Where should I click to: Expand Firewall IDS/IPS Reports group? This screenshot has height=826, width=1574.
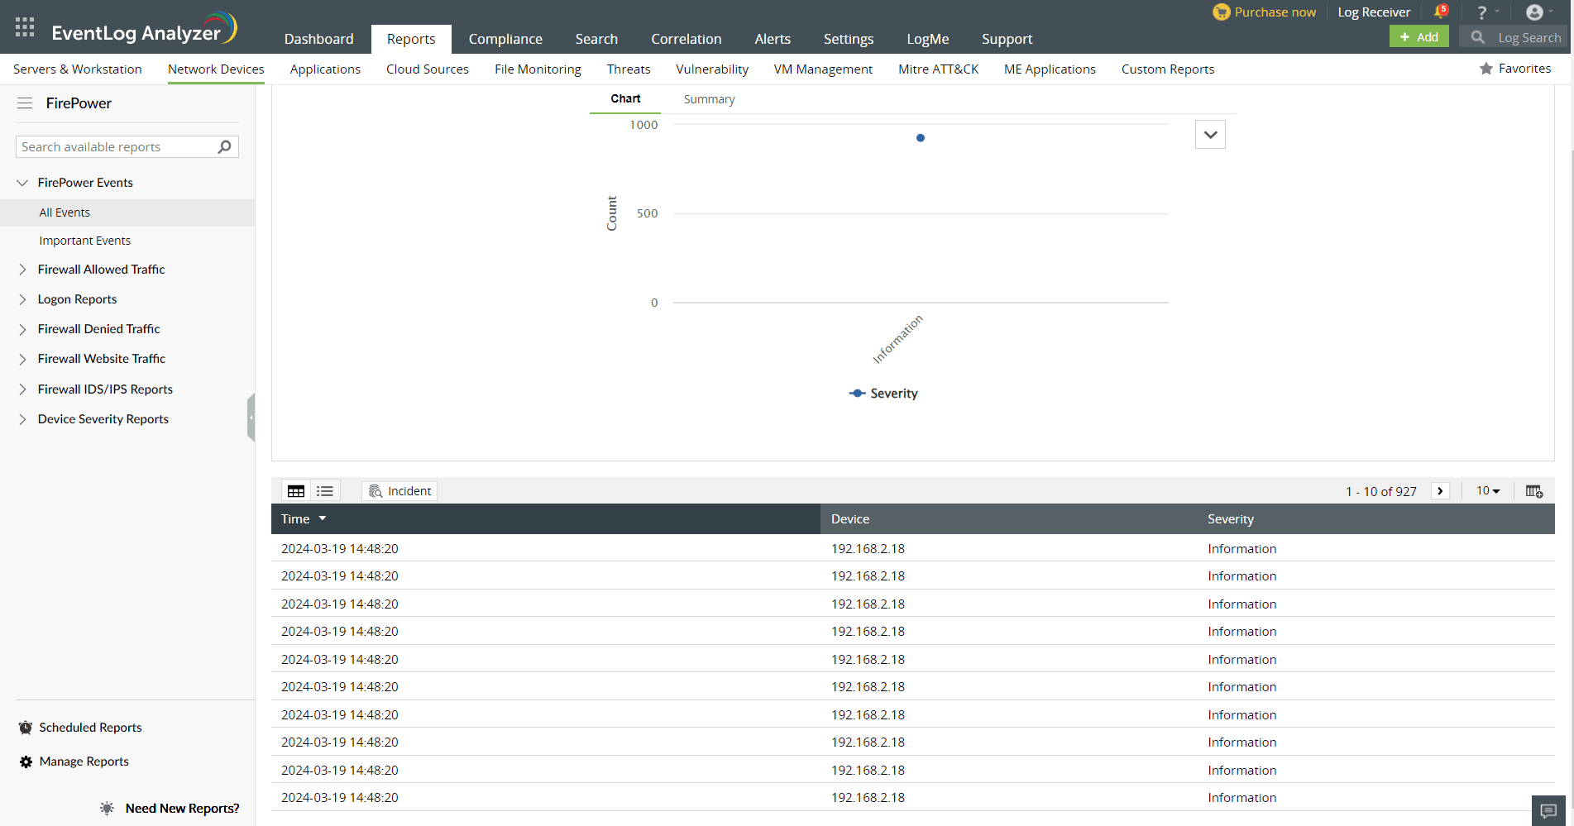[x=22, y=389]
